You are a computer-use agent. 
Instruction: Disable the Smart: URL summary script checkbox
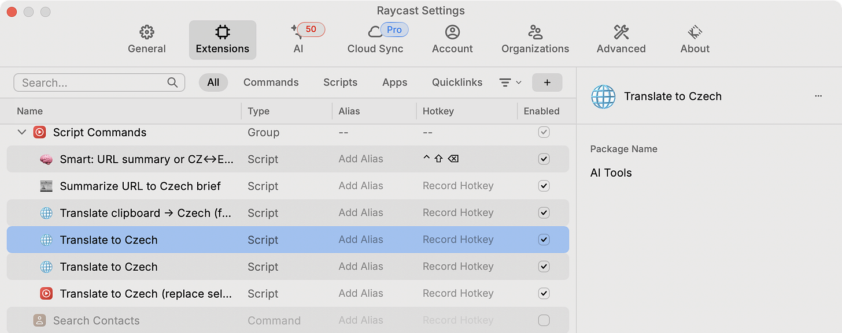click(544, 159)
